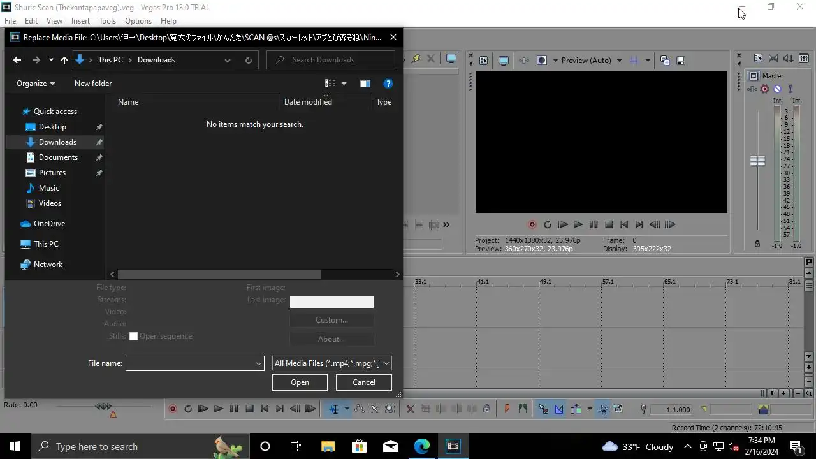Open Auto Ripple mode dropdown arrow

click(589, 409)
